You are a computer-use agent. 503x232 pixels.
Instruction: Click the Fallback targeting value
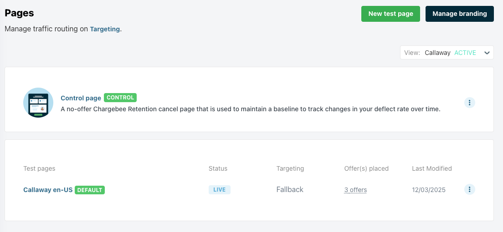coord(290,190)
